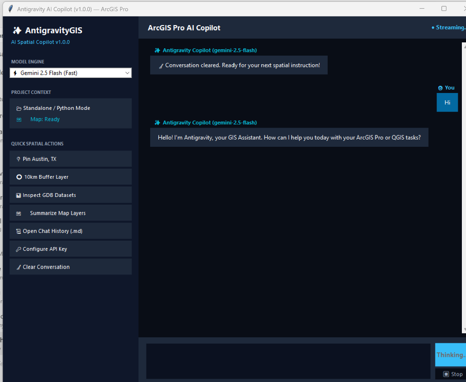Click the chart icon on Inspect GDB Datasets
The width and height of the screenshot is (466, 382).
(18, 196)
